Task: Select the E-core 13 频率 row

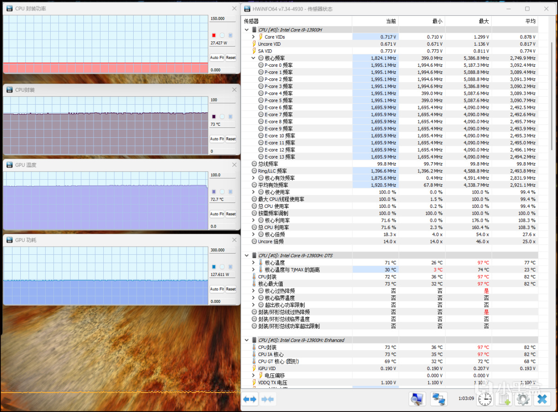Action: 390,157
